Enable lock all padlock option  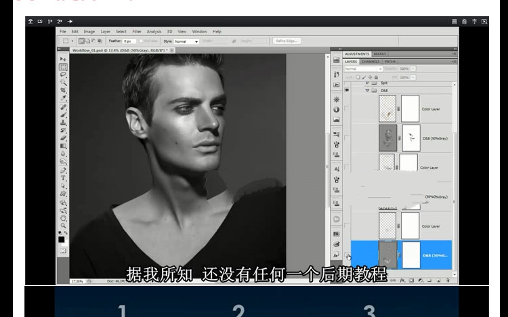point(376,77)
